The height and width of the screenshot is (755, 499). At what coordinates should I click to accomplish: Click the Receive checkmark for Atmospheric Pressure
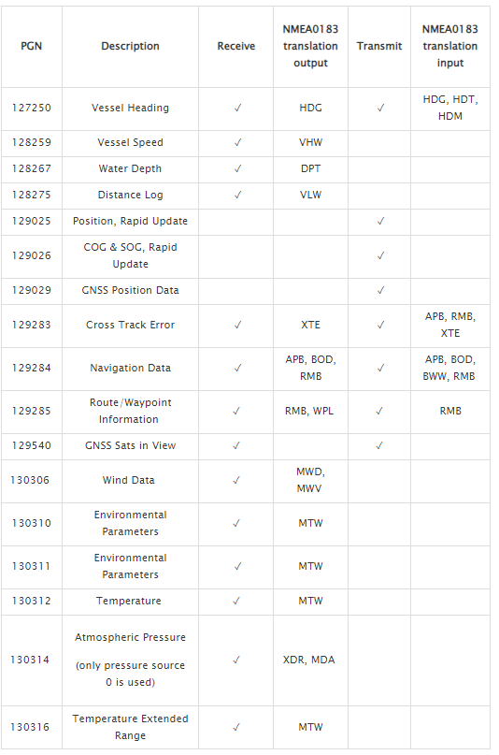236,661
